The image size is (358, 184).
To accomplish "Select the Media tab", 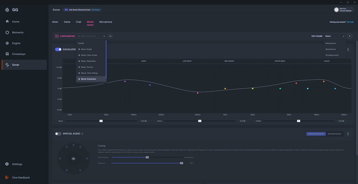I will [90, 22].
